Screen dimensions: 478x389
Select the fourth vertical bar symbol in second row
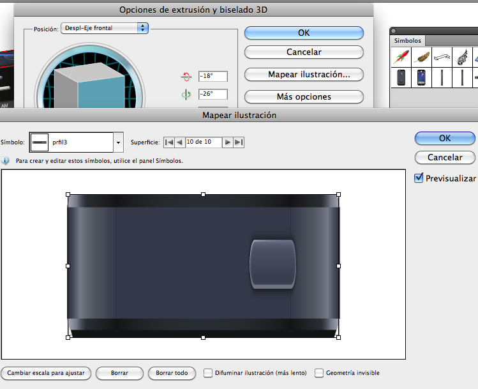pos(463,77)
